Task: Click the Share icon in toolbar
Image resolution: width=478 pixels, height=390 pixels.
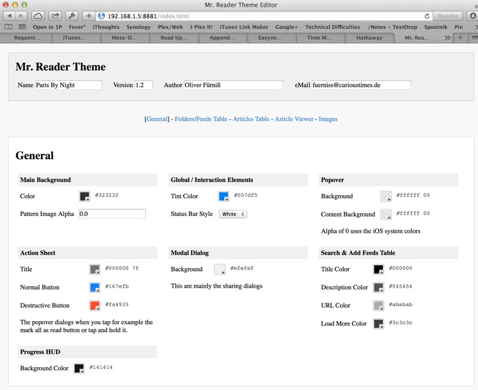Action: coord(55,16)
